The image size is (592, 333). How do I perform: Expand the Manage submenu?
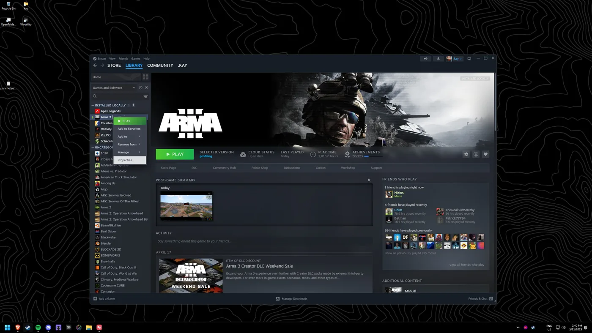point(130,152)
